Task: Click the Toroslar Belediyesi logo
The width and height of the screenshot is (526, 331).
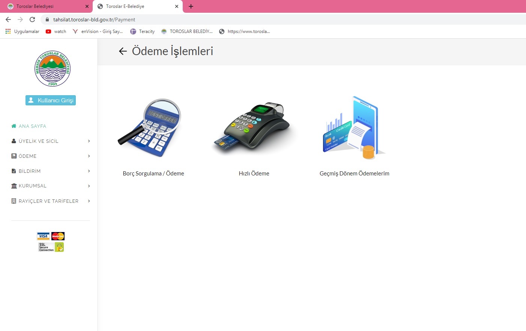Action: coord(53,69)
